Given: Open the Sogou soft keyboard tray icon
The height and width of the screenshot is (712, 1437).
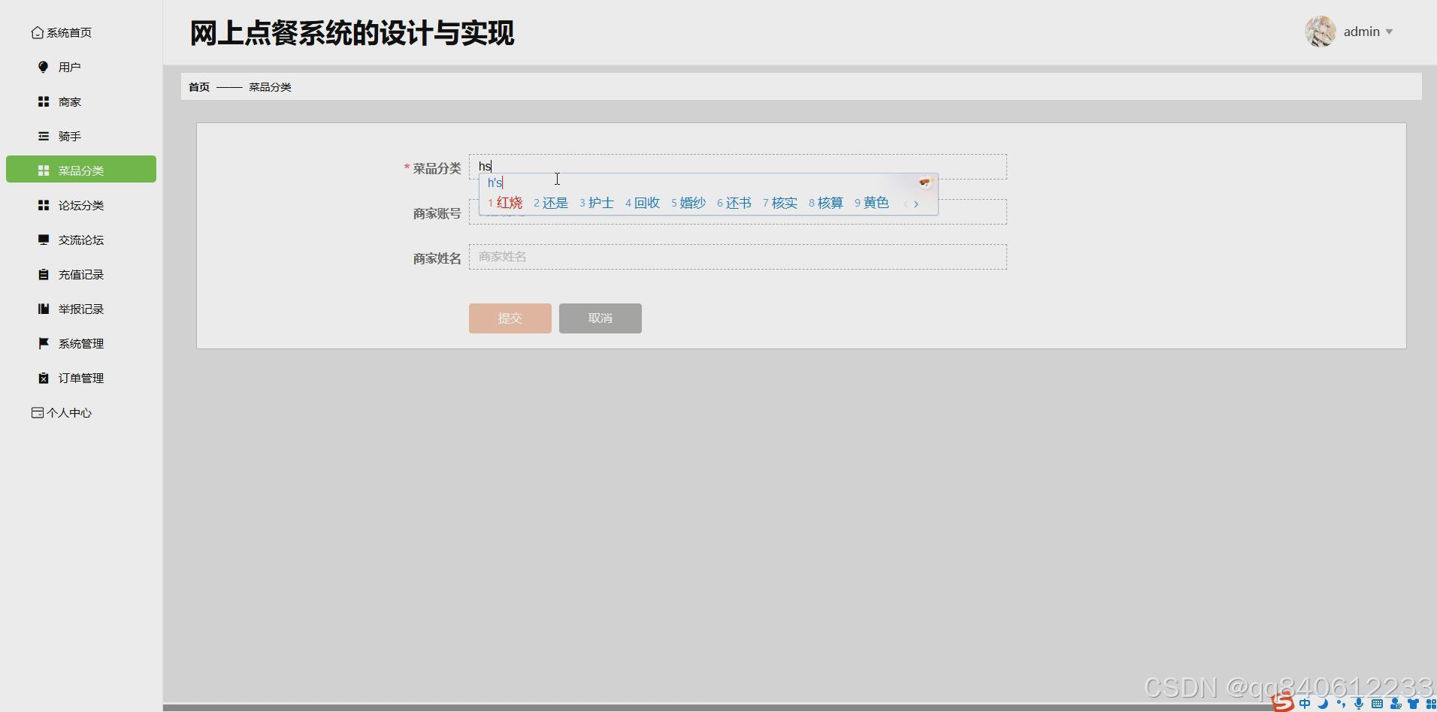Looking at the screenshot, I should [x=1377, y=704].
